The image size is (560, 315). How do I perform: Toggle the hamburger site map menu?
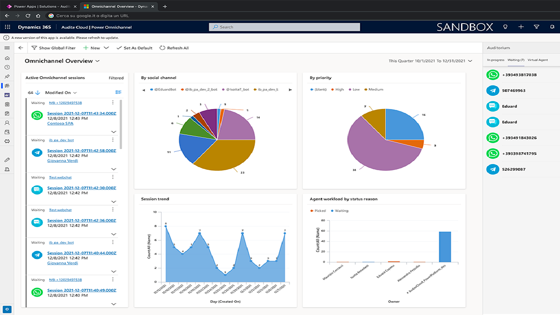click(x=7, y=48)
